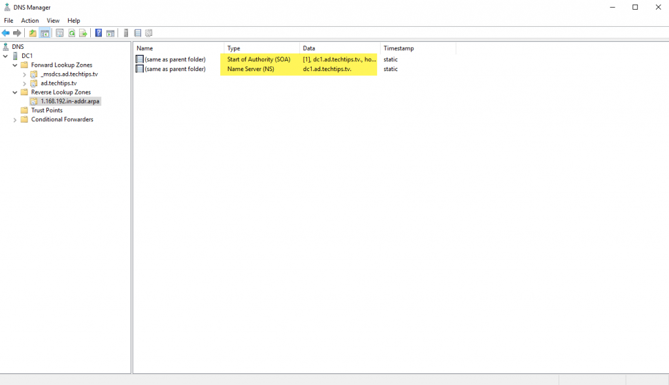Collapse the Reverse Lookup Zones node
Screen dimensions: 669x385
coord(15,93)
